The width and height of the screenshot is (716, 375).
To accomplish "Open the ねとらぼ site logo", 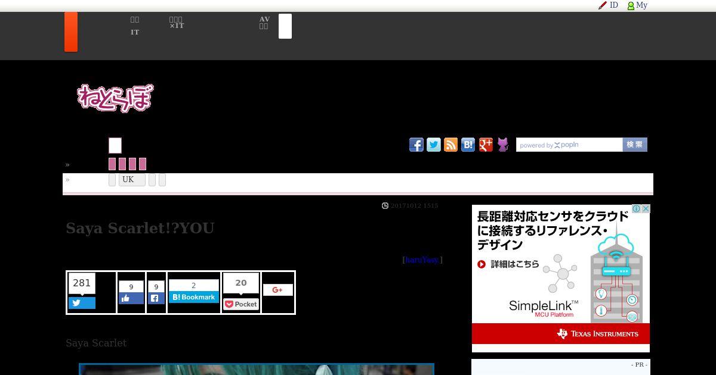I will click(115, 98).
